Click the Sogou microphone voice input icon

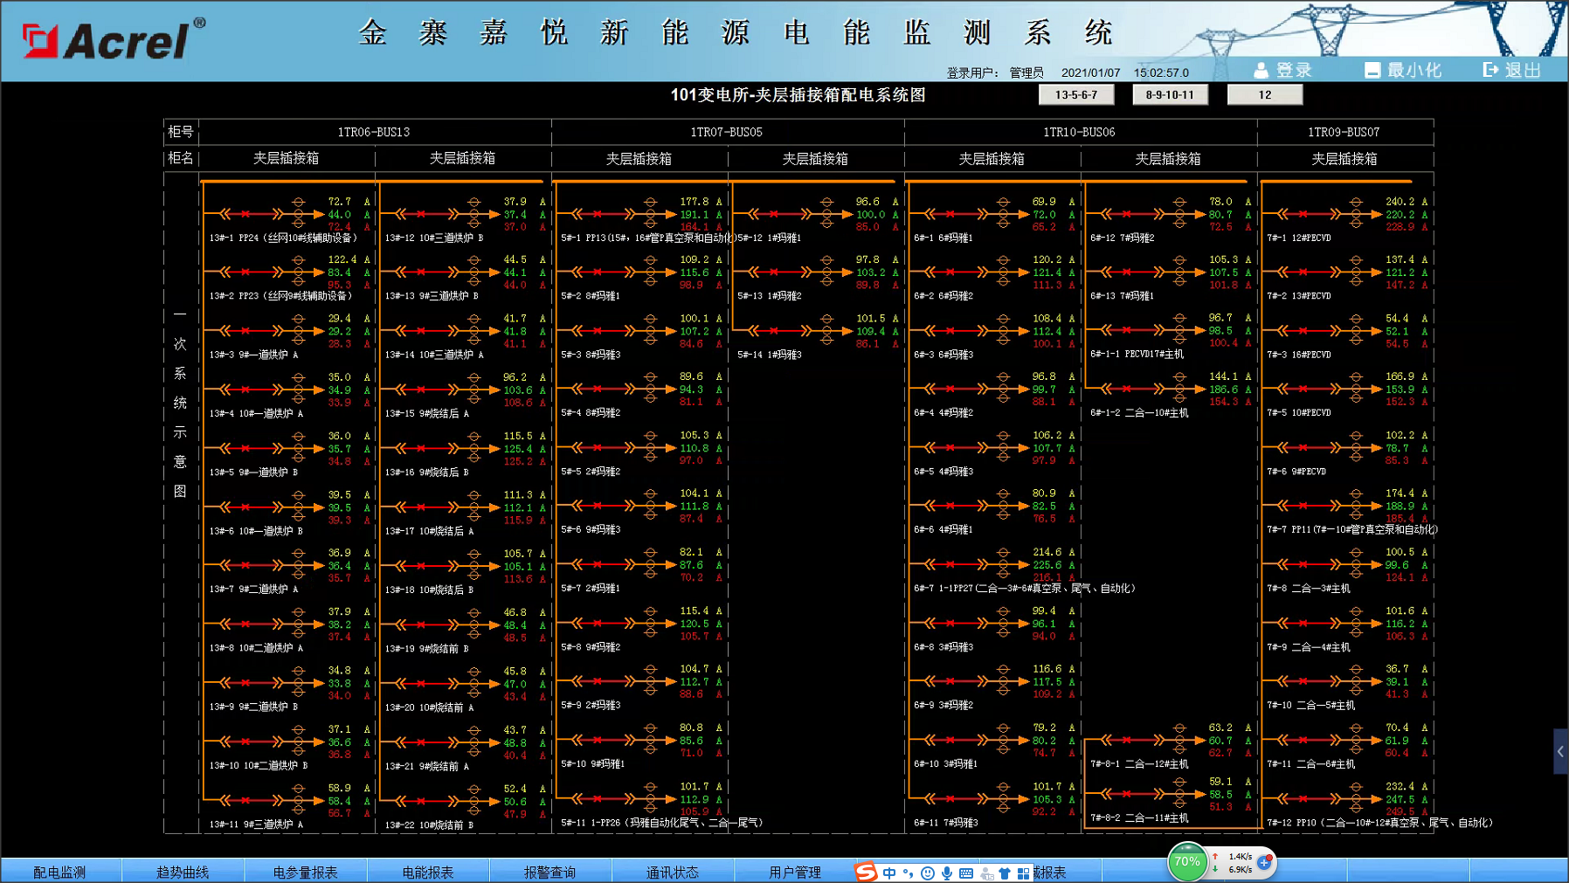947,873
